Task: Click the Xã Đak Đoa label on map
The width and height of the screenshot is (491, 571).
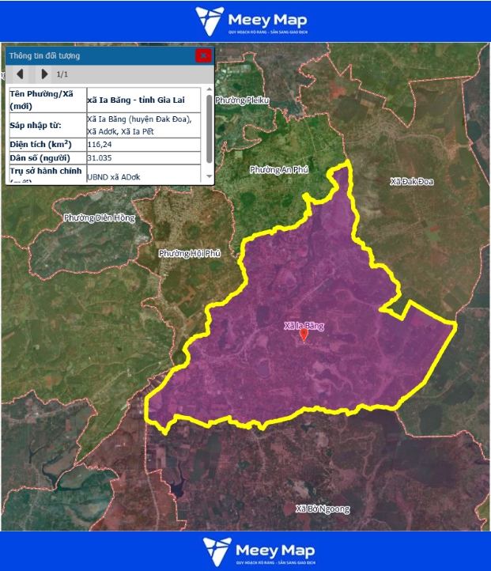Action: click(411, 181)
